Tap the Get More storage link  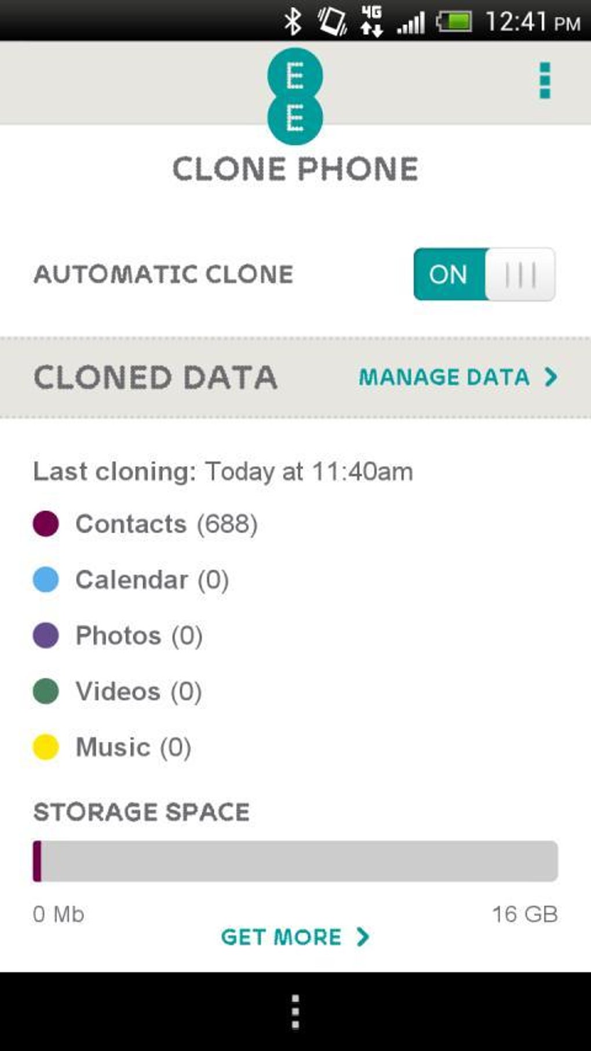(282, 937)
